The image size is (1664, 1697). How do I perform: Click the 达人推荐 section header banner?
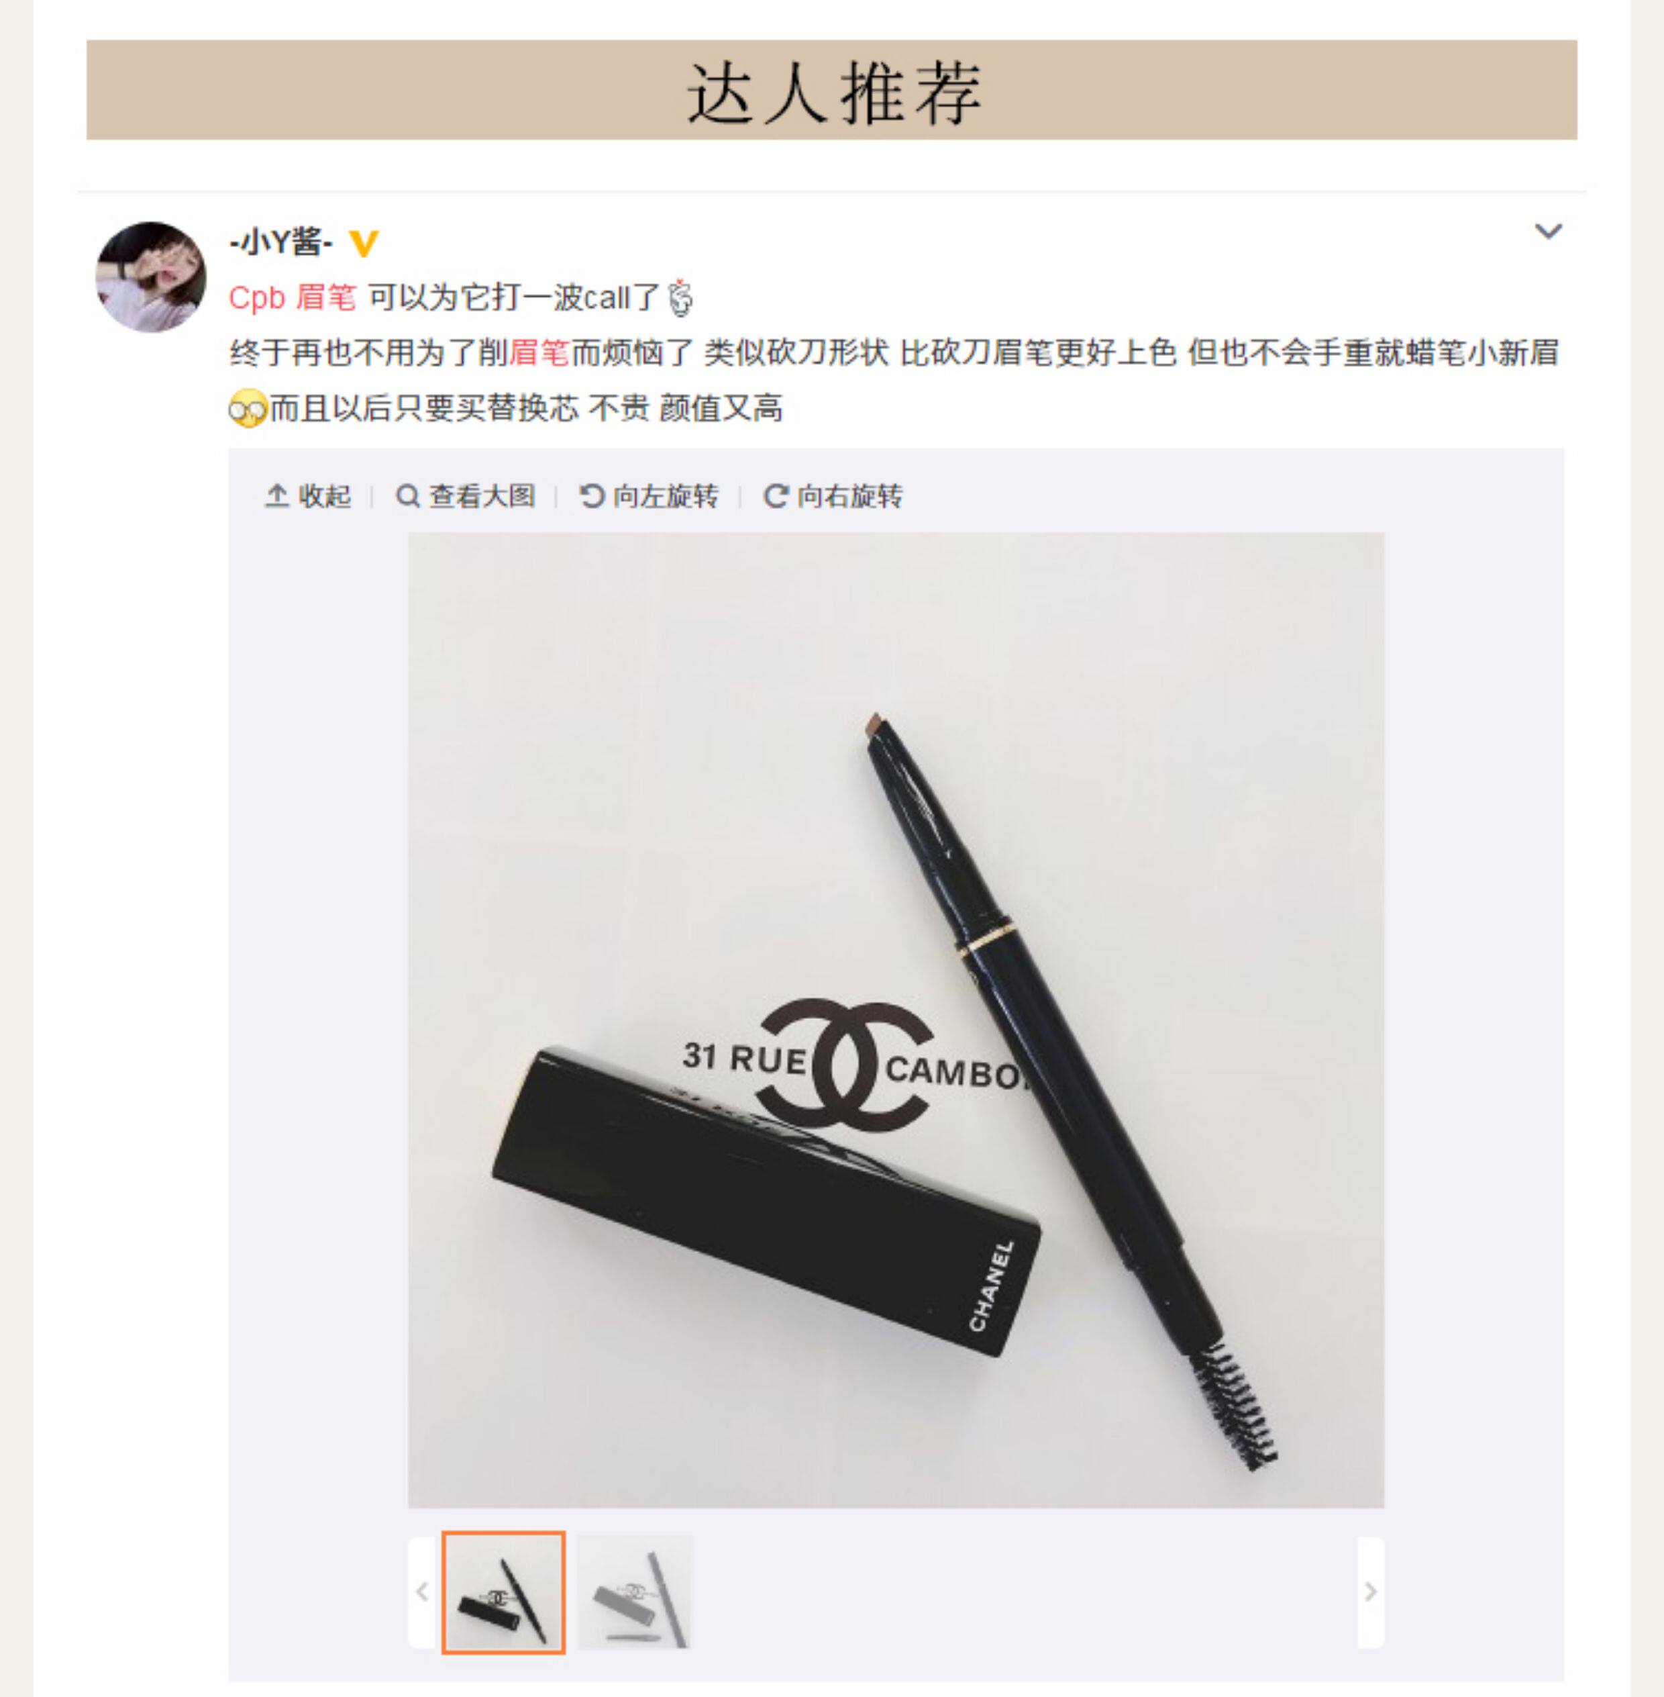tap(832, 90)
